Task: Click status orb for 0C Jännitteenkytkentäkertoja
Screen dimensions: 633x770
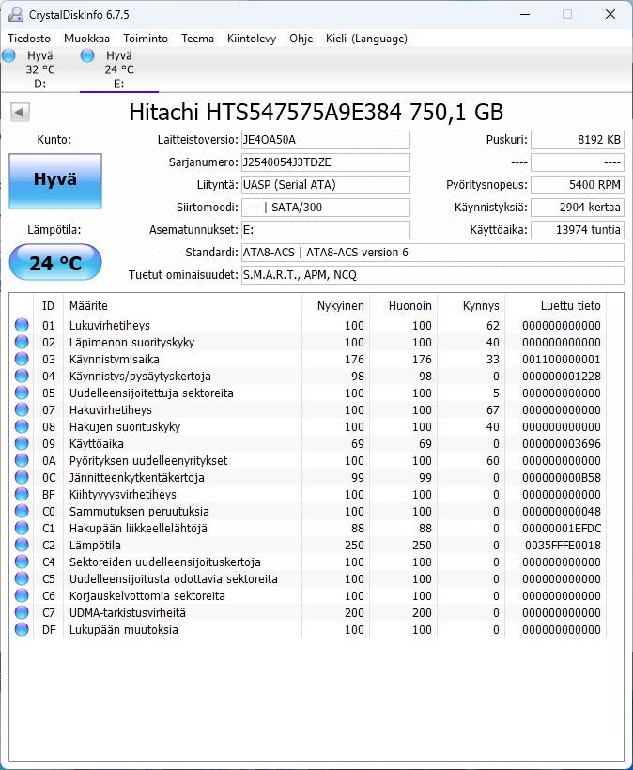Action: coord(22,477)
